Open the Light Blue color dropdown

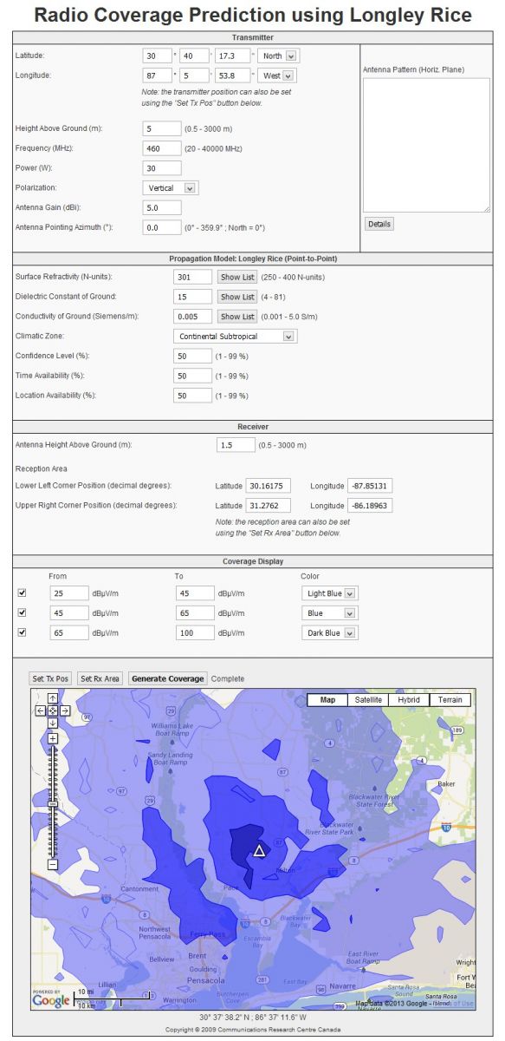tap(329, 593)
